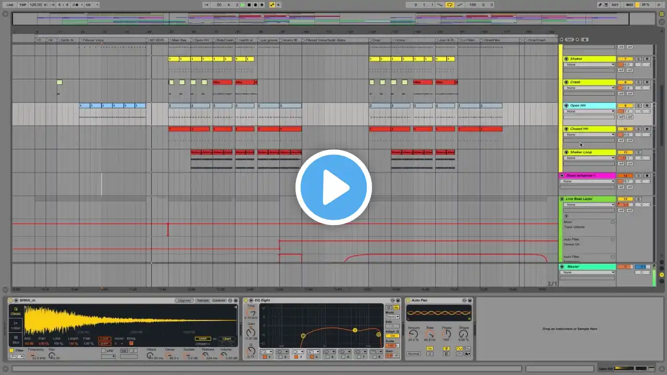The image size is (667, 375).
Task: Solo the Shaker track
Action: tap(638, 59)
